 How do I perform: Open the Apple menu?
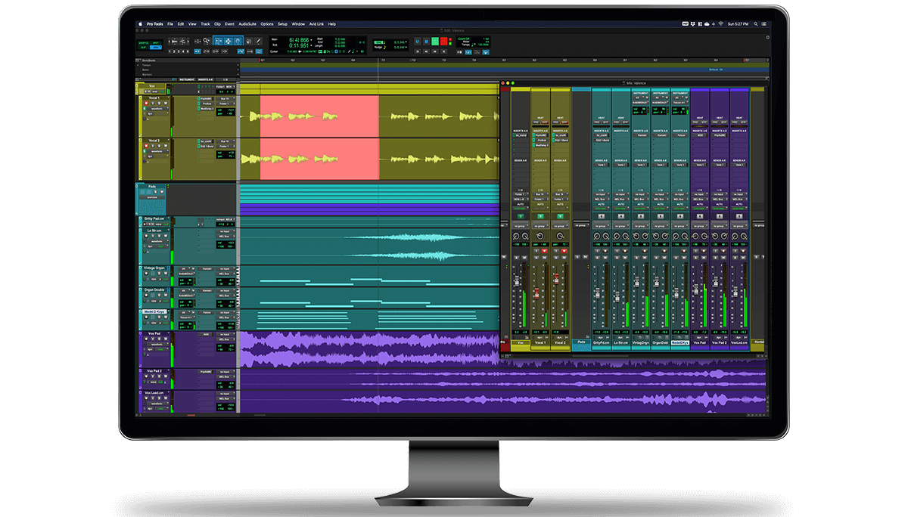tap(141, 24)
